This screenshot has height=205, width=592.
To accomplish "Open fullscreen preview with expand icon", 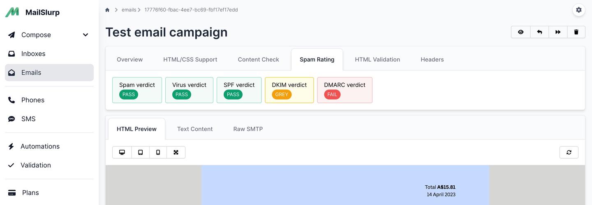I will 176,152.
